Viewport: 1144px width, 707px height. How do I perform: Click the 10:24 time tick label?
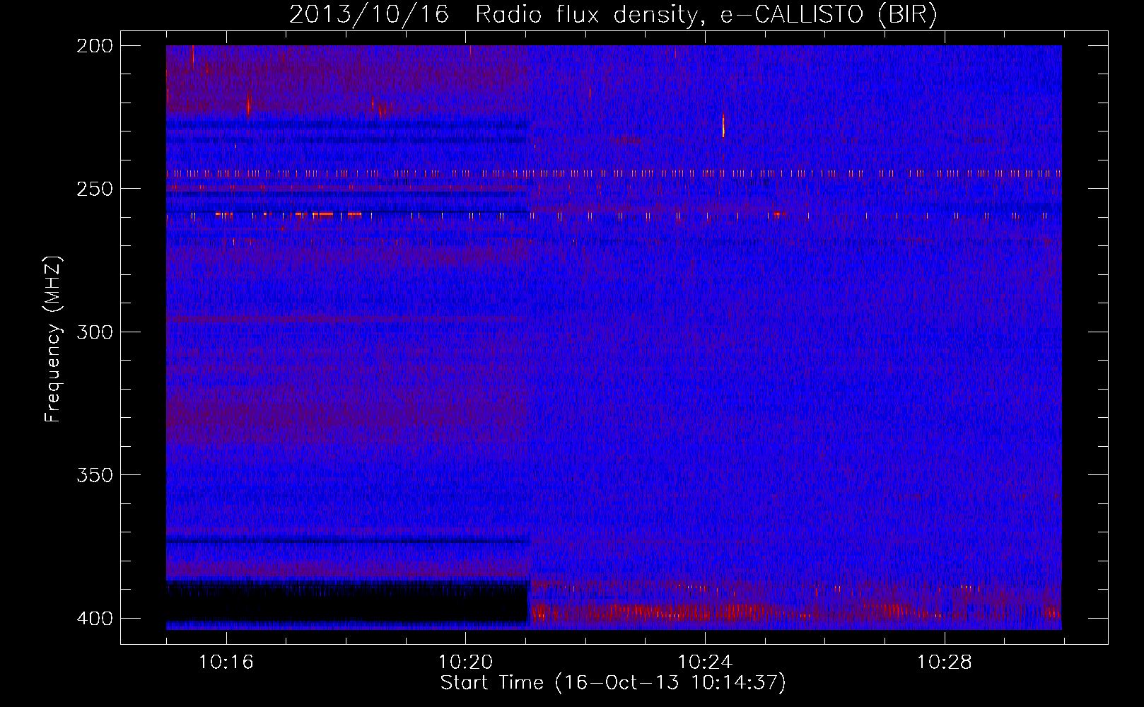point(705,662)
